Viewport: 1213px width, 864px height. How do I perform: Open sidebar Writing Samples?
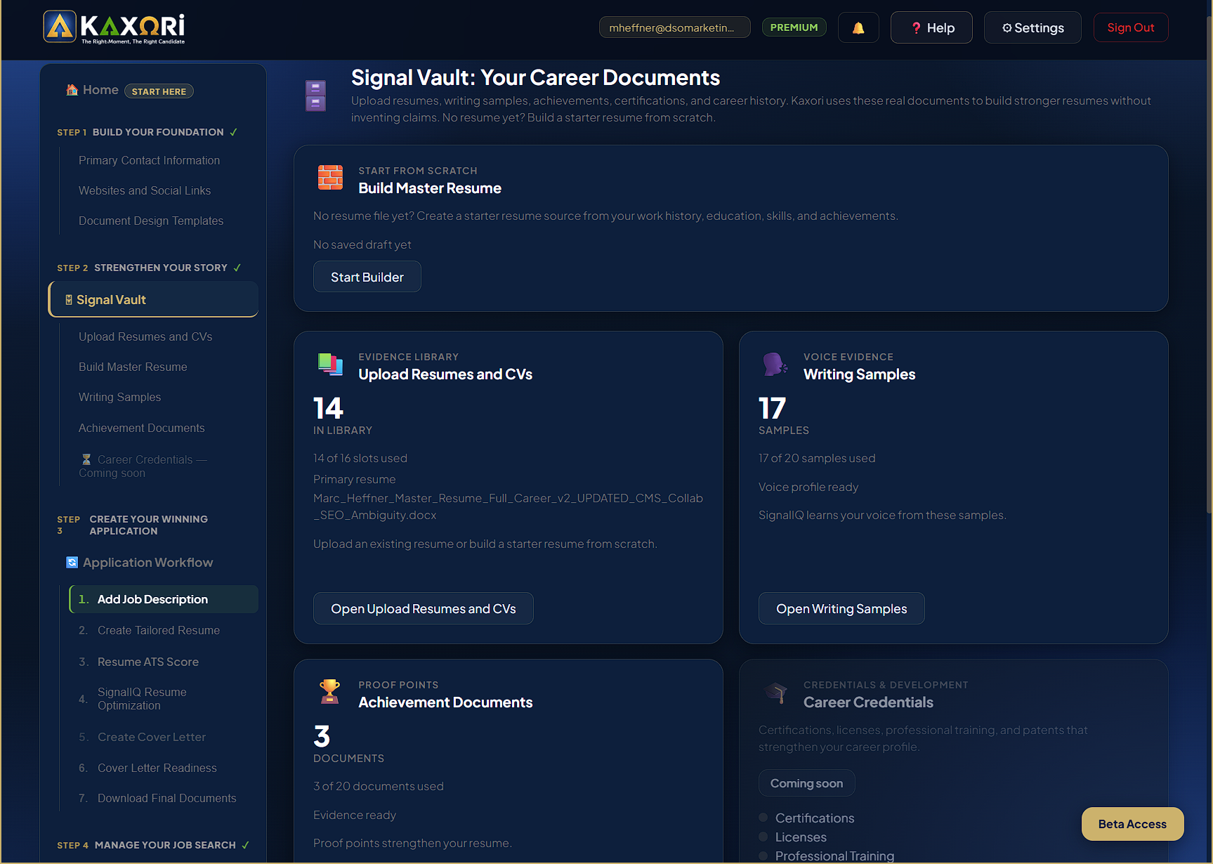coord(119,397)
